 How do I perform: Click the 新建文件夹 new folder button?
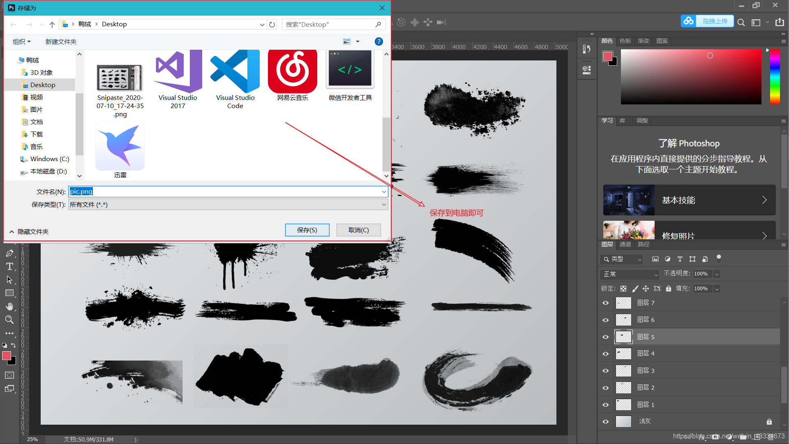(61, 42)
